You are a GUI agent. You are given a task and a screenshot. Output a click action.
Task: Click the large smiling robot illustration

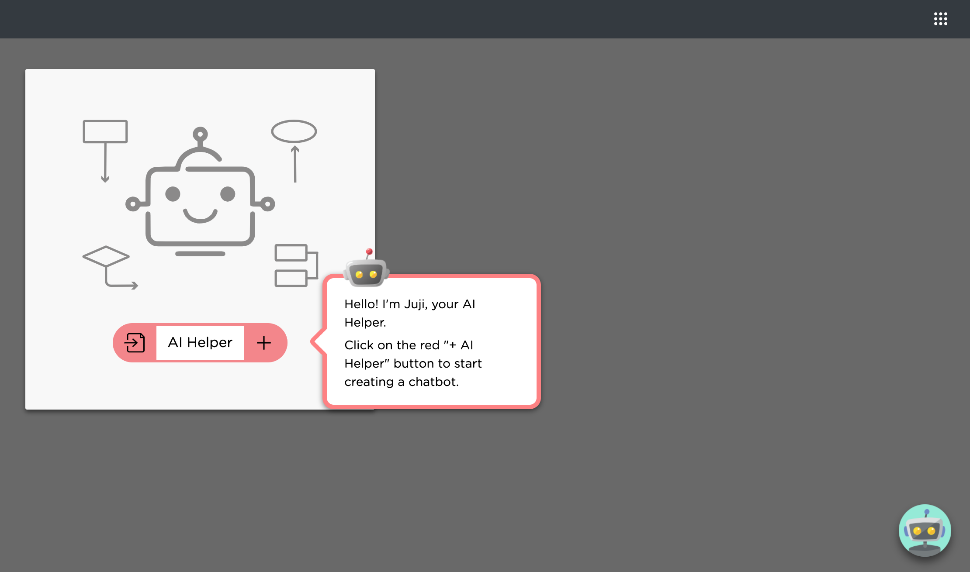[x=200, y=192]
